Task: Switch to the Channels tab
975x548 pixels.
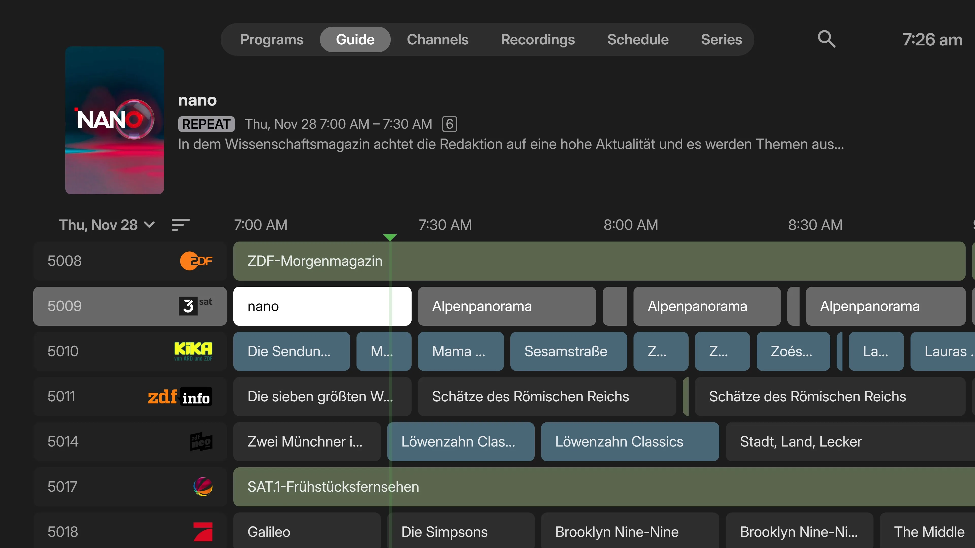Action: coord(437,39)
